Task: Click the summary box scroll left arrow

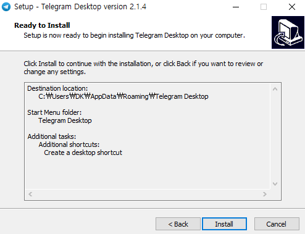Action: tap(30, 194)
